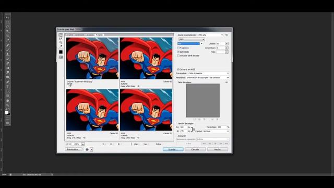This screenshot has height=188, width=334.
Task: Switch to the Optimizado tab
Action: [x=80, y=35]
